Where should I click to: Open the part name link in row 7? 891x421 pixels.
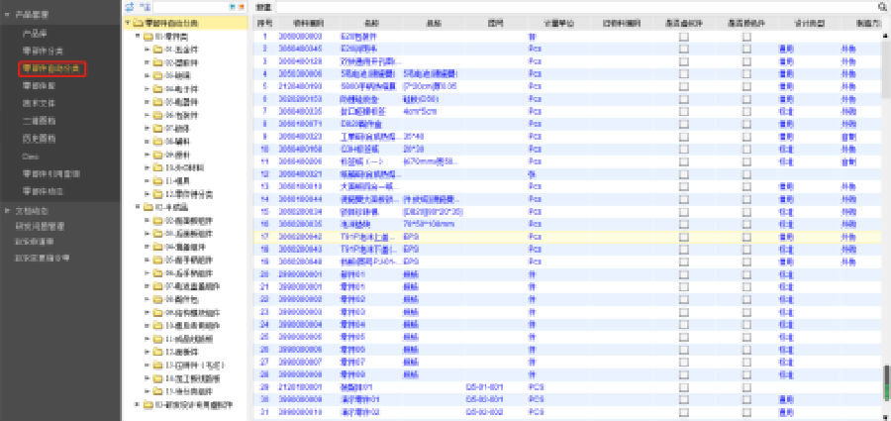363,112
